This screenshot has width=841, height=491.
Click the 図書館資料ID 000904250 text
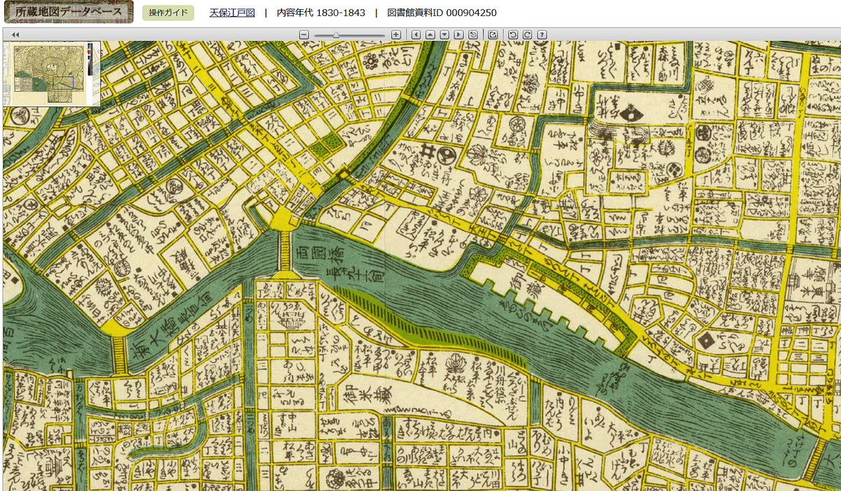tap(442, 13)
